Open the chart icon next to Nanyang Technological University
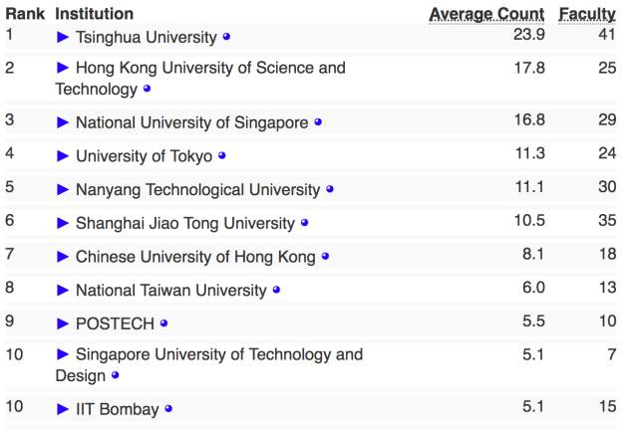Image resolution: width=638 pixels, height=429 pixels. coord(330,189)
